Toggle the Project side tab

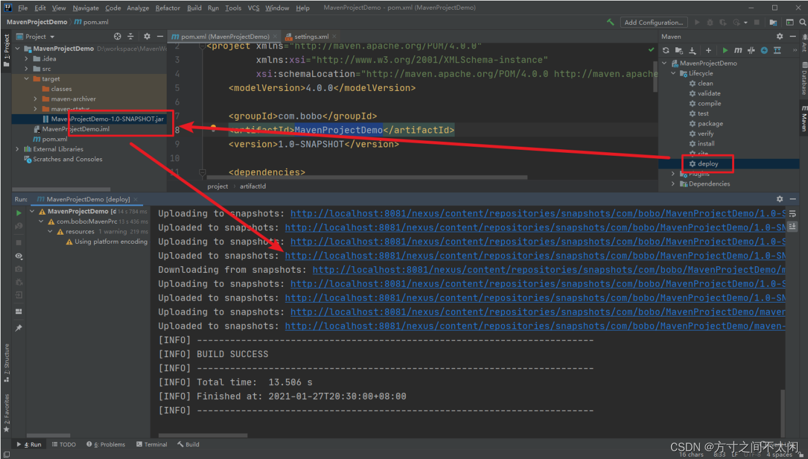pos(6,50)
